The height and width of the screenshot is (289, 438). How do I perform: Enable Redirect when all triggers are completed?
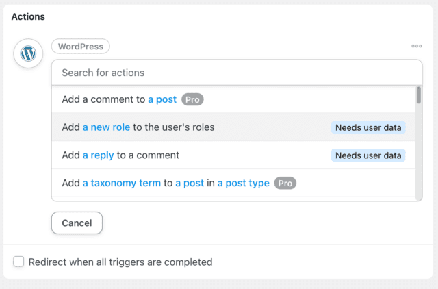pos(19,262)
